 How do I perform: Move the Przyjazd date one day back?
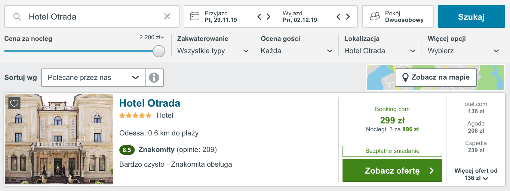coord(259,17)
